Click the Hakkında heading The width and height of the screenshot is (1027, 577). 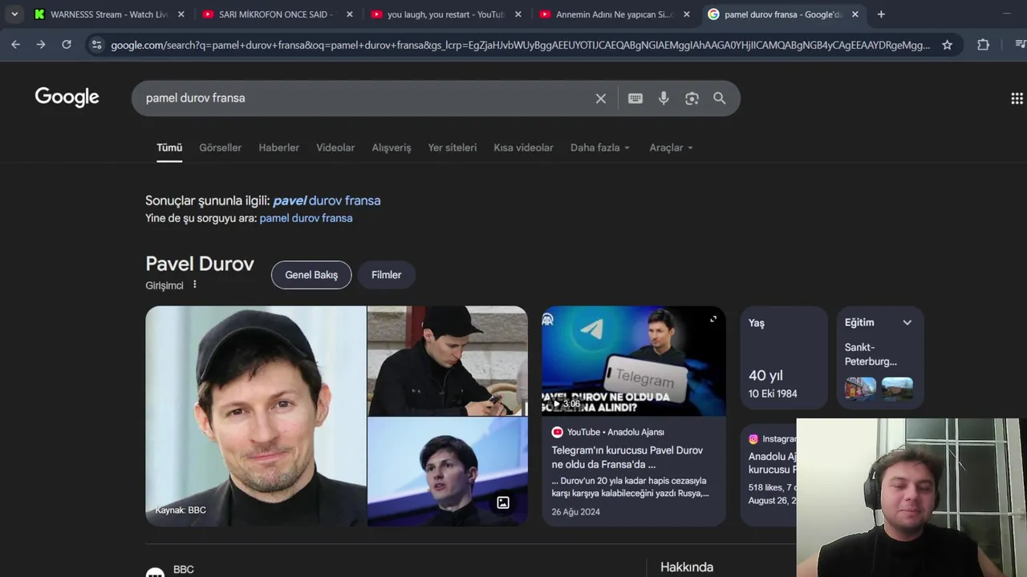tap(687, 567)
